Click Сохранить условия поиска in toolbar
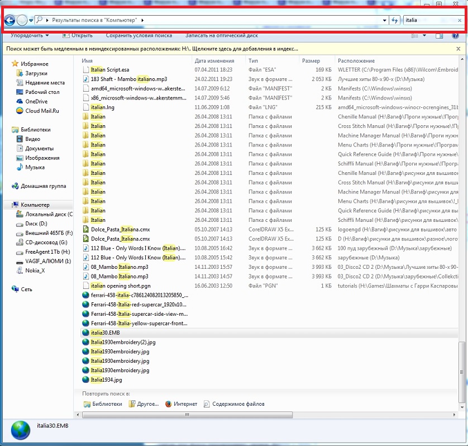This screenshot has height=446, width=468. (x=139, y=35)
